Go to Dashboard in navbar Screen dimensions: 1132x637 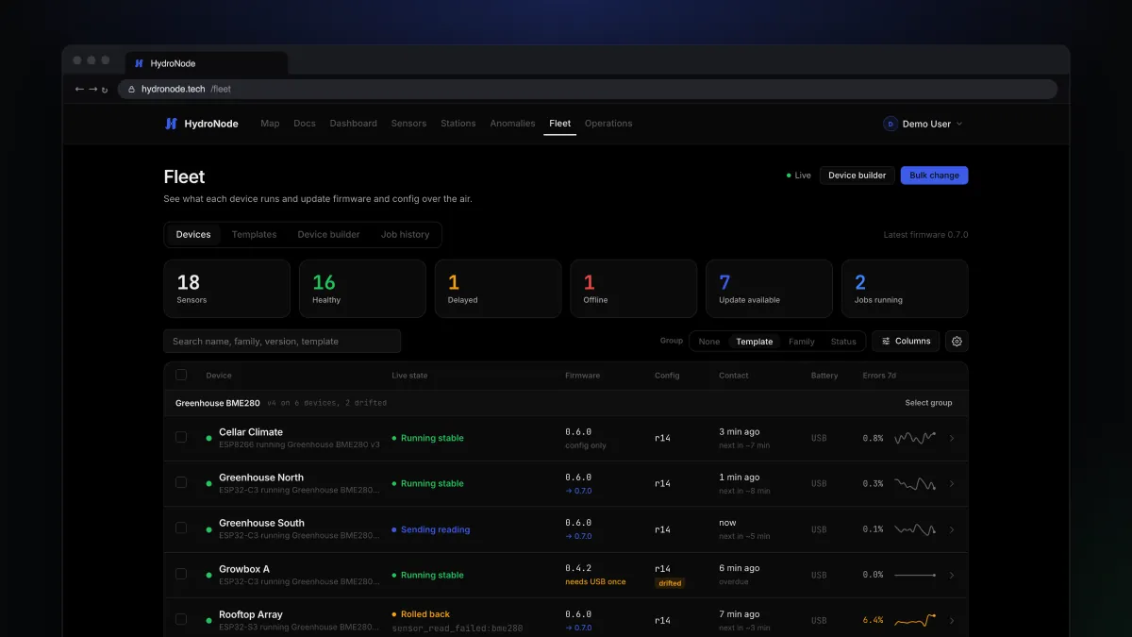354,124
